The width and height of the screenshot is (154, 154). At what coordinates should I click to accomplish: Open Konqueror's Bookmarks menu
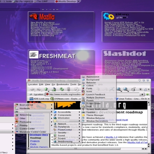pos(63,84)
